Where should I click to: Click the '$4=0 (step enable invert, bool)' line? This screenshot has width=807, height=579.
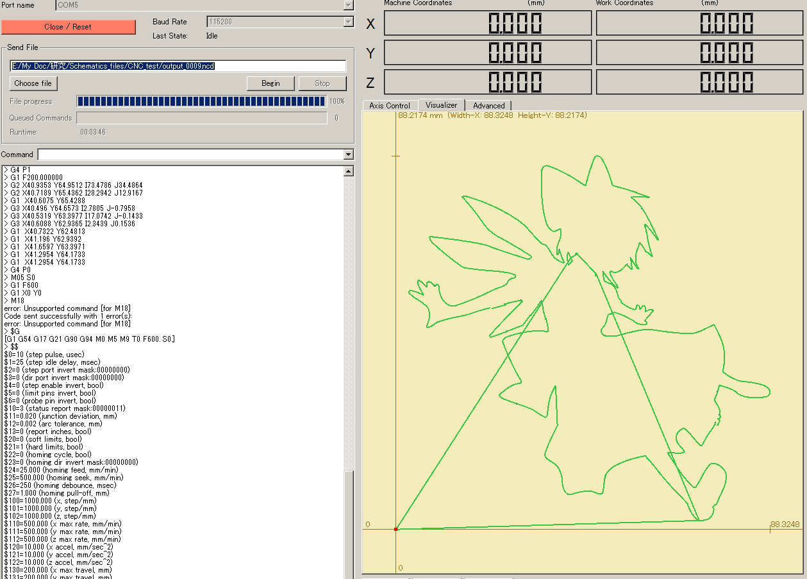[x=54, y=385]
